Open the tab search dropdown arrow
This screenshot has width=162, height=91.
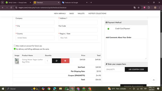click(2, 3)
